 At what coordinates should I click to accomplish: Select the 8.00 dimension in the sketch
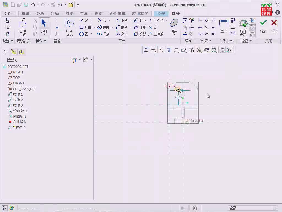point(167,86)
